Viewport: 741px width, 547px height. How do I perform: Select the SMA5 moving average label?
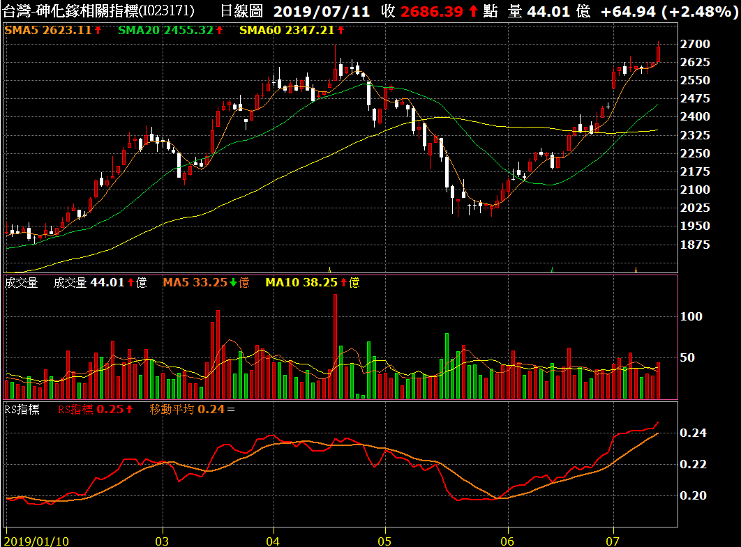coord(23,31)
